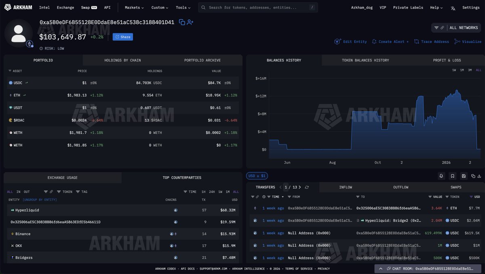
Task: Select the 1H time filter for the counterparties
Action: pos(204,192)
